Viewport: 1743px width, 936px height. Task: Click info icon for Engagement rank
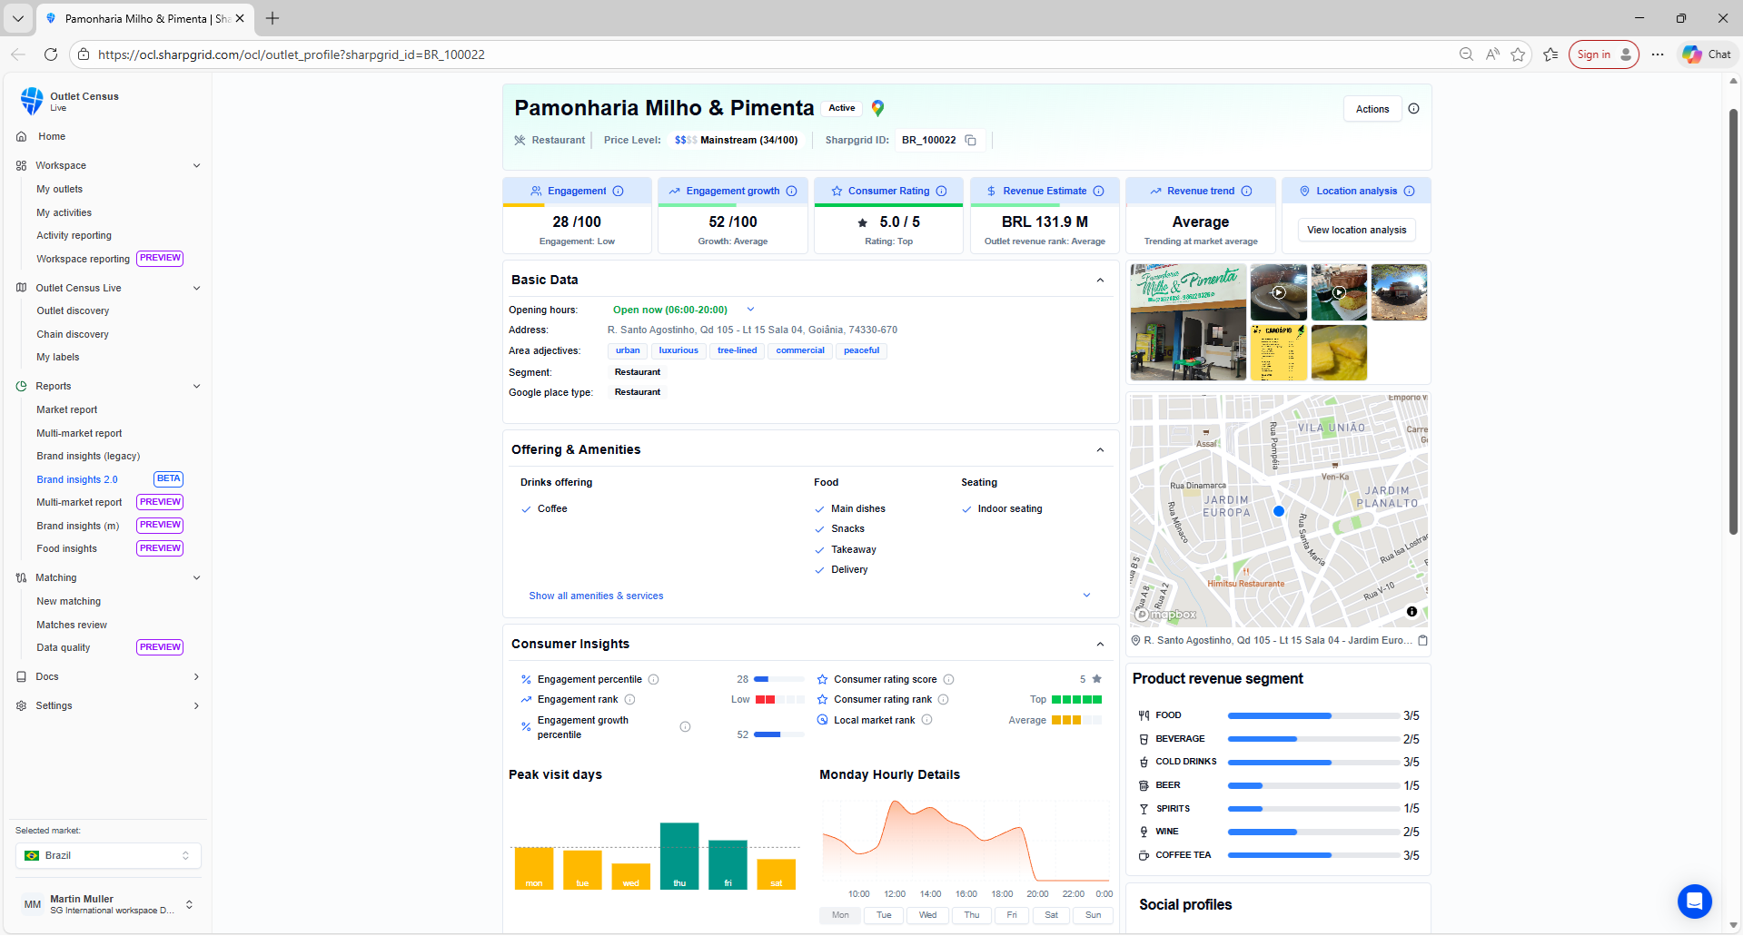[629, 699]
